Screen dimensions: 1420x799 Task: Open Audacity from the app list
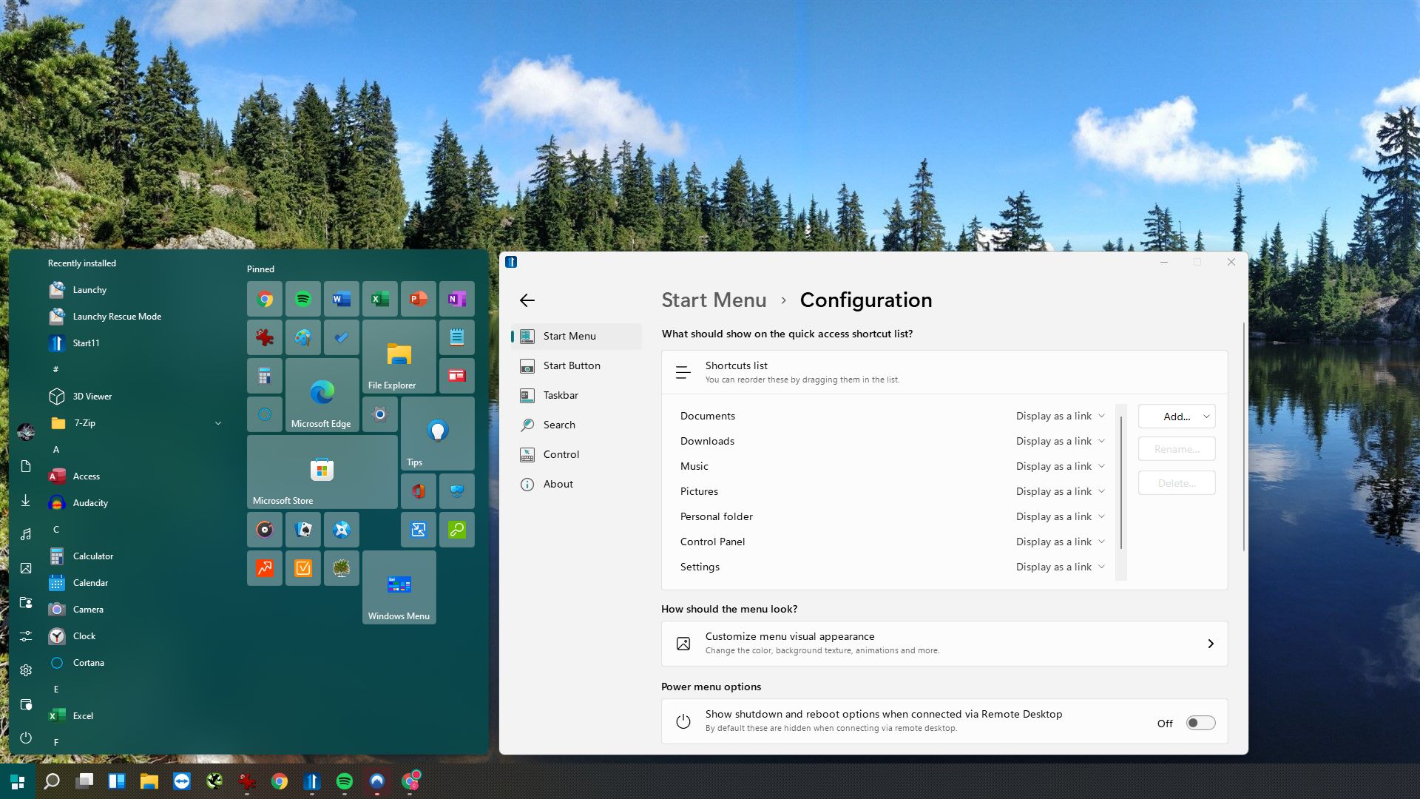click(x=90, y=503)
